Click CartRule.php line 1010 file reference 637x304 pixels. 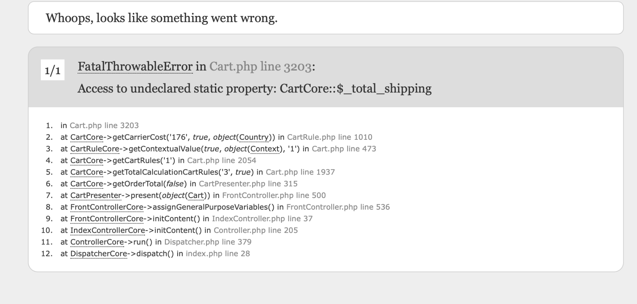329,137
